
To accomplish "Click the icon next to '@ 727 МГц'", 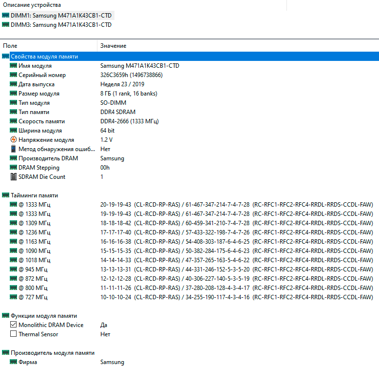I will (x=13, y=297).
